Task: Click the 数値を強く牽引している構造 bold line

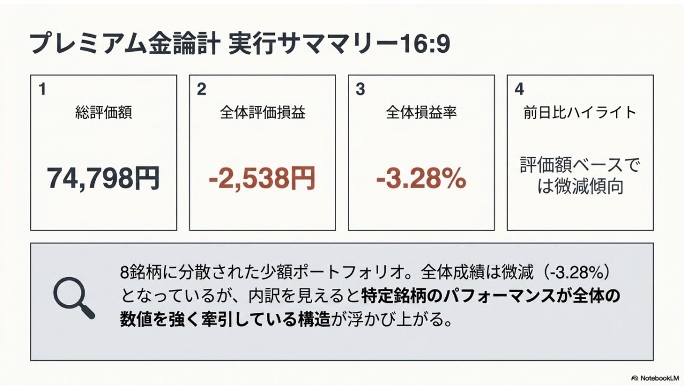Action: [x=225, y=320]
